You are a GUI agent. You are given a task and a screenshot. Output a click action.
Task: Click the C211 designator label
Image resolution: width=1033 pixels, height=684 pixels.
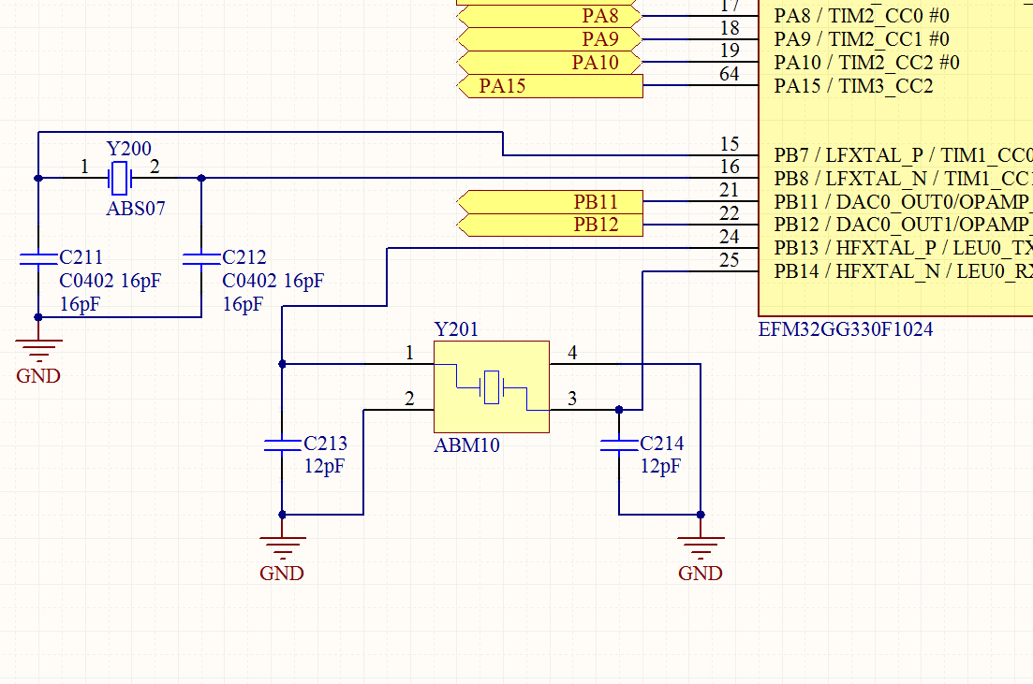(81, 256)
